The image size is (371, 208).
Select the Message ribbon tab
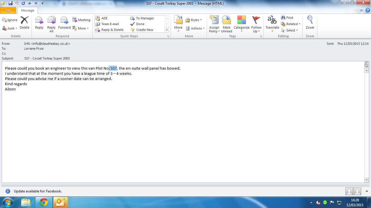(28, 10)
